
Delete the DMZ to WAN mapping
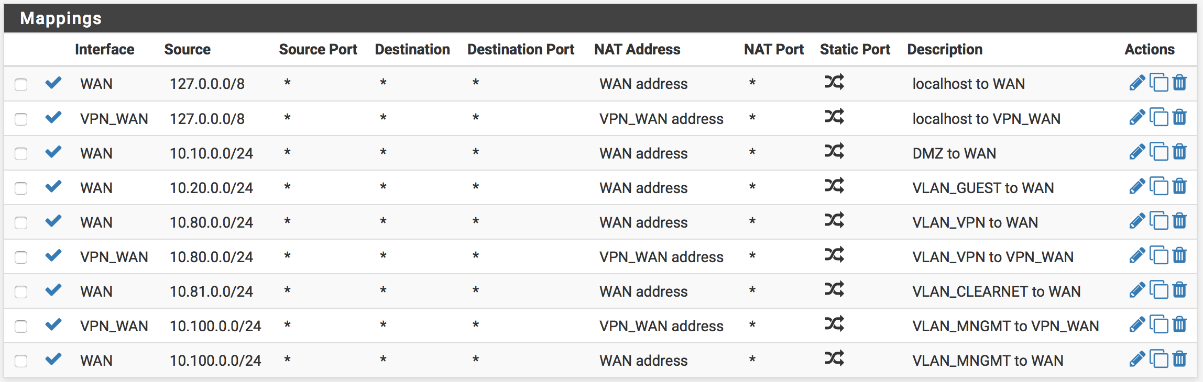point(1179,152)
